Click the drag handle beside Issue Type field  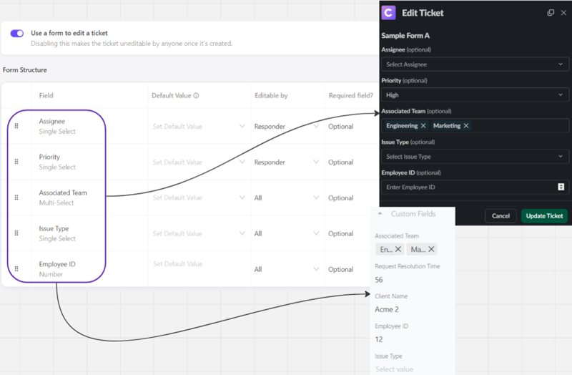point(16,233)
